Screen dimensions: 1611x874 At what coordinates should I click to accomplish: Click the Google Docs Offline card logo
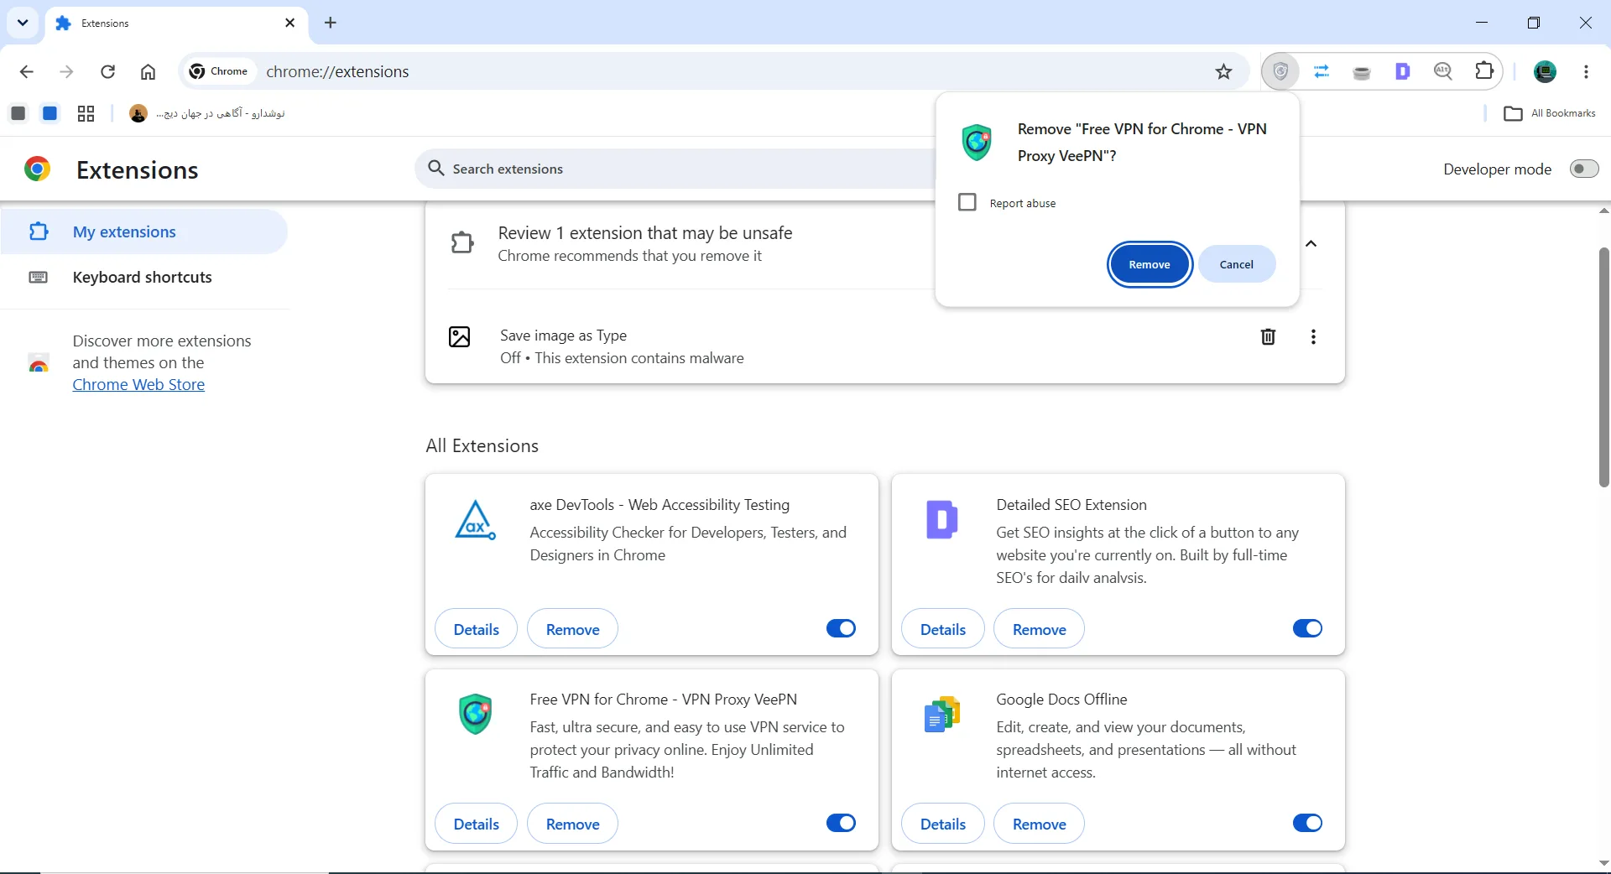pyautogui.click(x=941, y=715)
